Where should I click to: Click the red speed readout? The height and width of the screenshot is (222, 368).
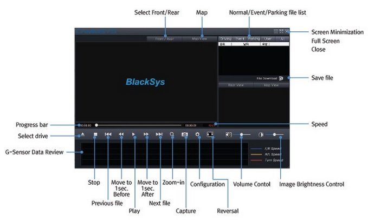point(211,125)
